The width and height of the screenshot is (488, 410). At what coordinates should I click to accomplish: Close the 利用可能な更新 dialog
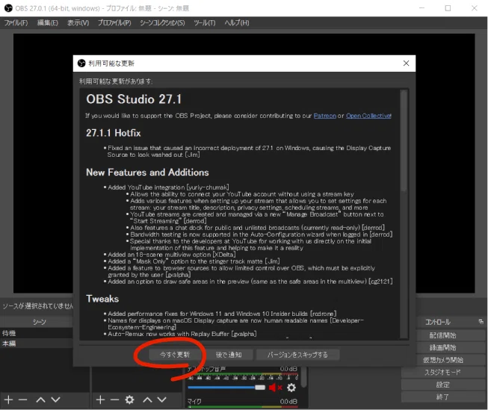[406, 63]
